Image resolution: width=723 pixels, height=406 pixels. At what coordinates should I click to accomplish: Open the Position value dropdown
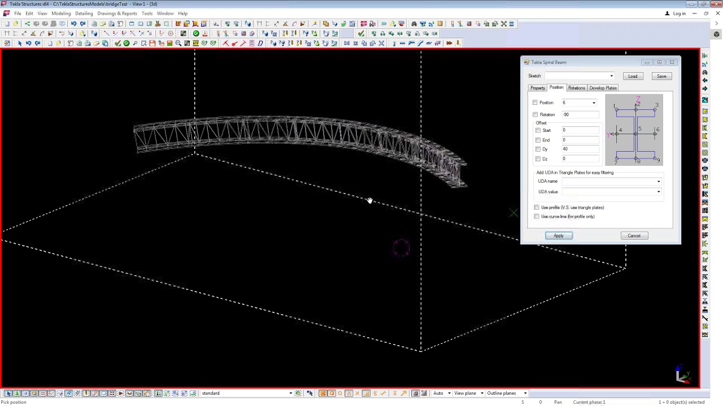594,103
